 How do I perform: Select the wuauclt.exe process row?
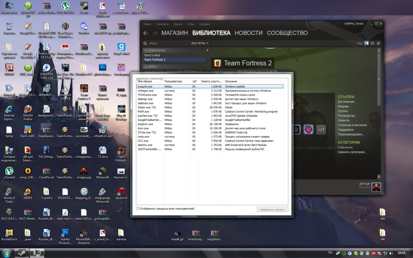(210, 86)
